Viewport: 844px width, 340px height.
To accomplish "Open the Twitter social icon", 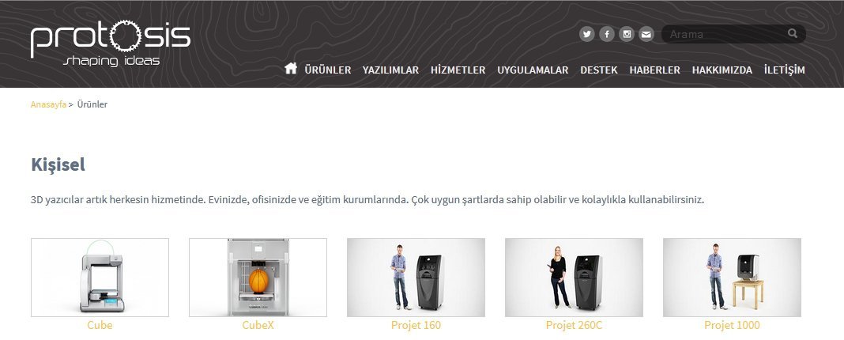I will [x=586, y=35].
